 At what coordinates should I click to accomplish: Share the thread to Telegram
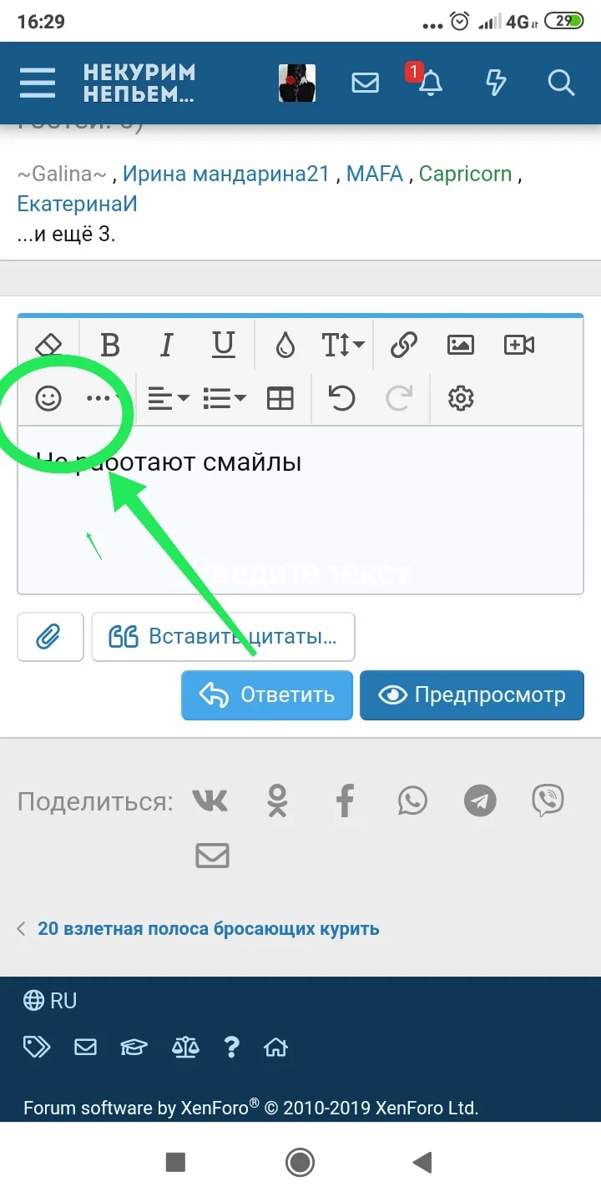479,800
